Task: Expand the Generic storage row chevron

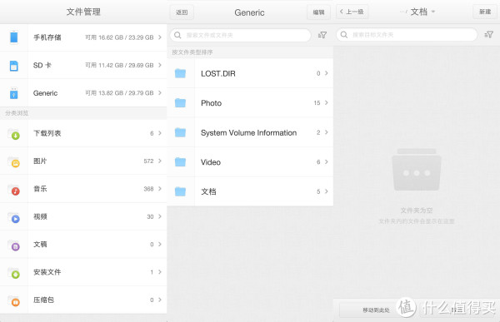Action: pos(160,92)
